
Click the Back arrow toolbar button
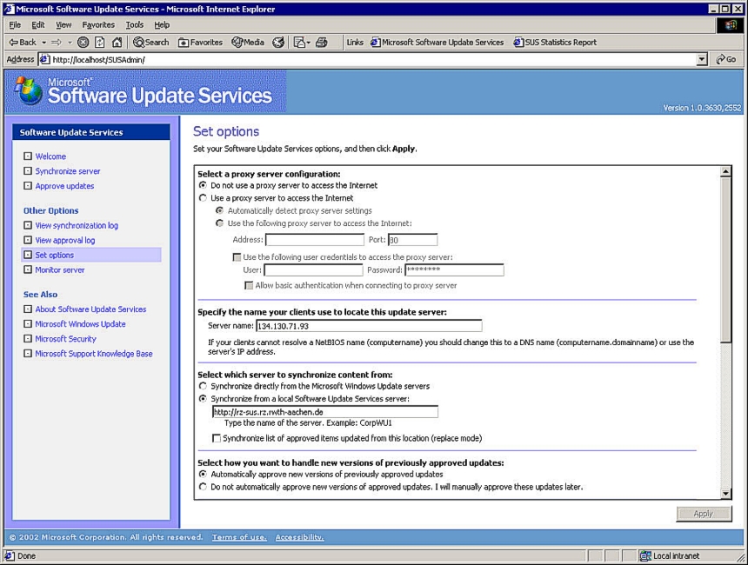tap(22, 43)
